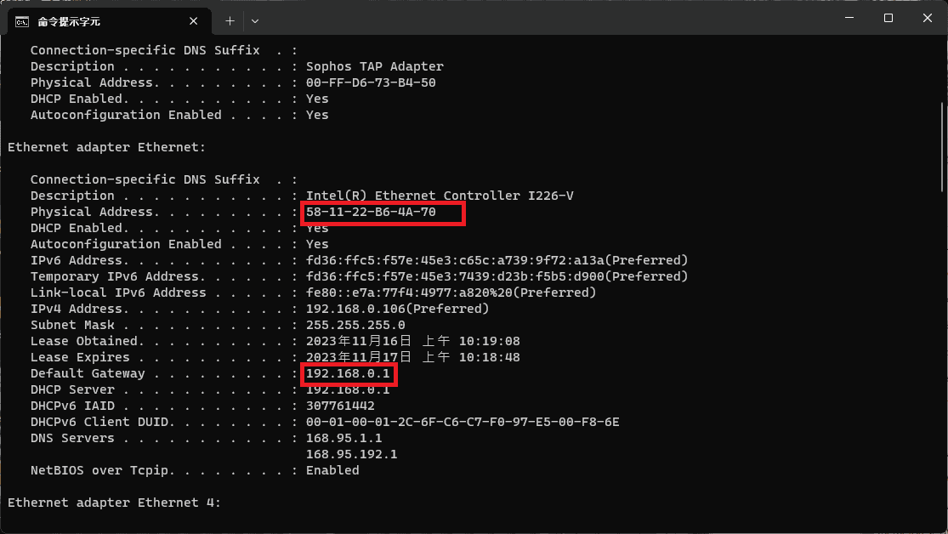Click the second DNS server 168.95.192.1
The width and height of the screenshot is (948, 534).
(x=351, y=454)
